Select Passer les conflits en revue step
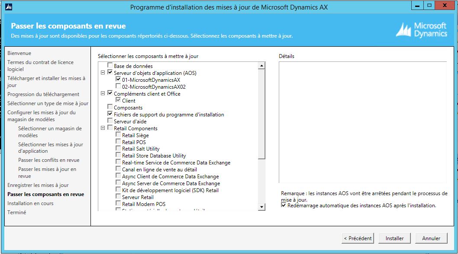 pos(49,160)
